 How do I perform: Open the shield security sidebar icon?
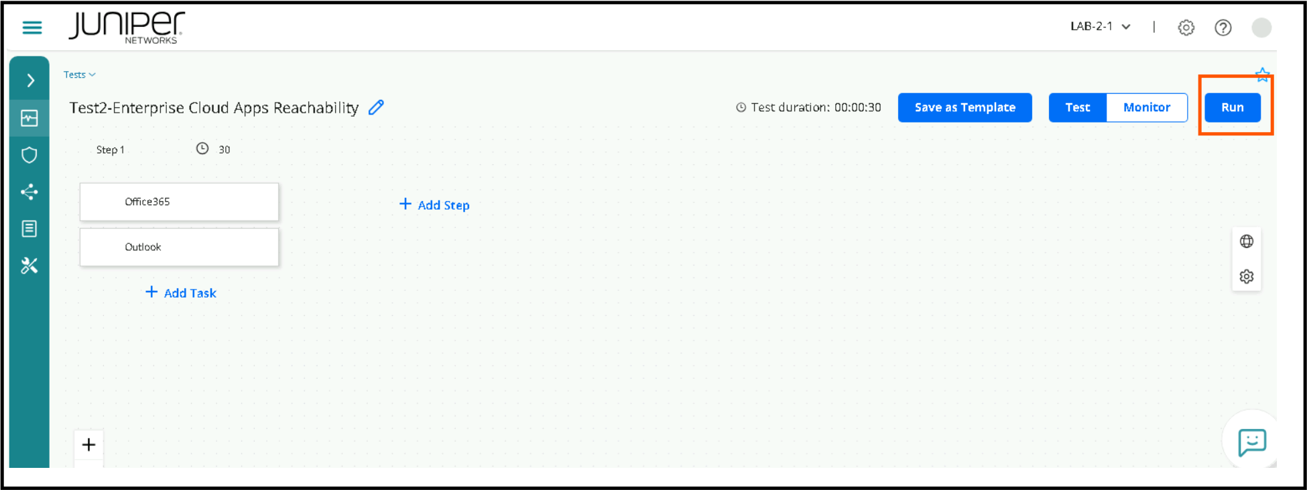pyautogui.click(x=29, y=156)
